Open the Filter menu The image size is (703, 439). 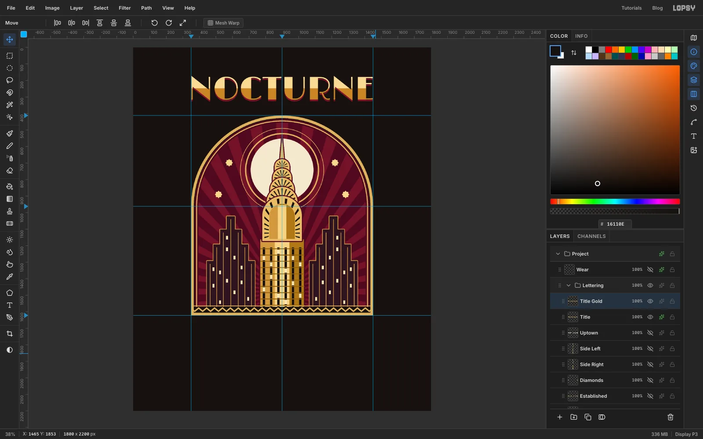pyautogui.click(x=125, y=8)
